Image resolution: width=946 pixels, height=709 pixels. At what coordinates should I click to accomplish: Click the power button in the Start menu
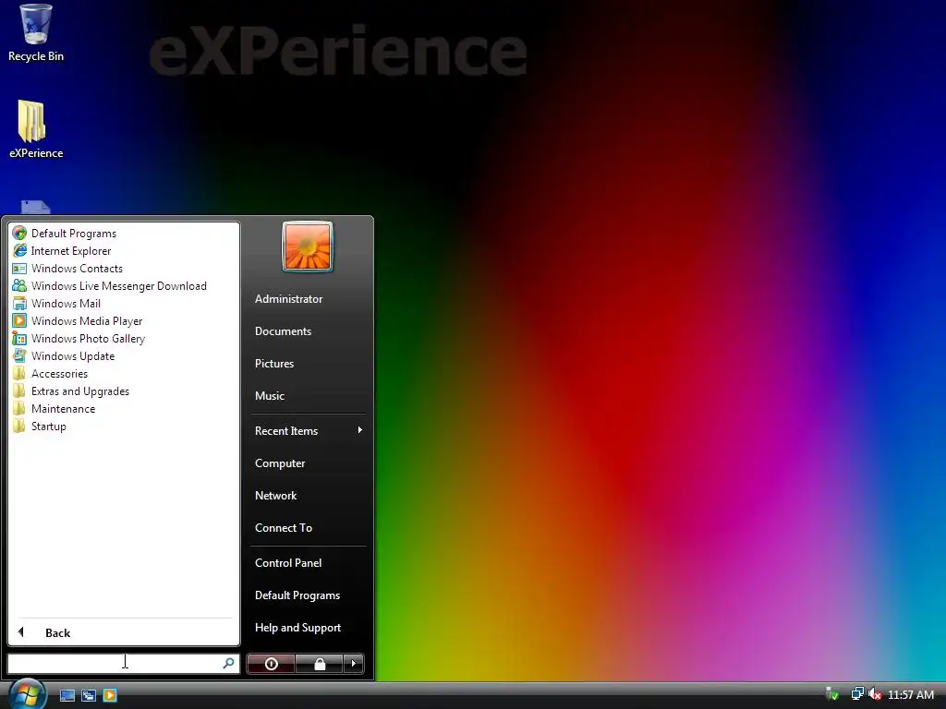pos(271,664)
